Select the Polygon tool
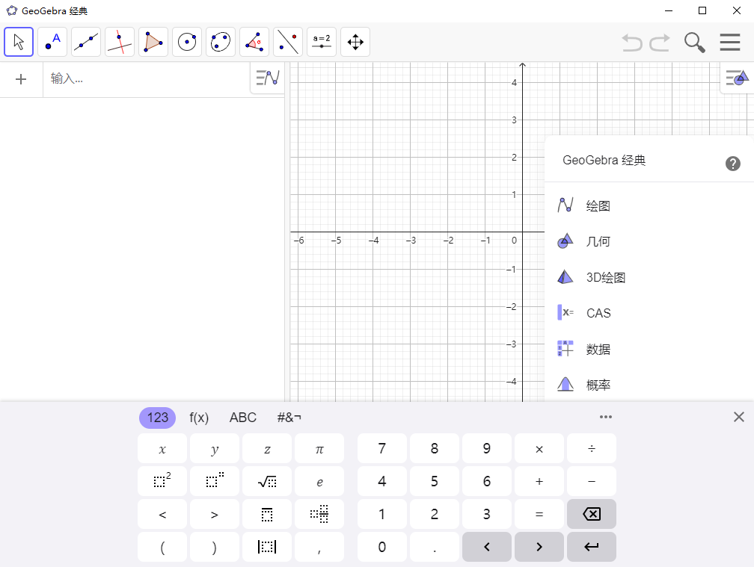 pos(153,42)
